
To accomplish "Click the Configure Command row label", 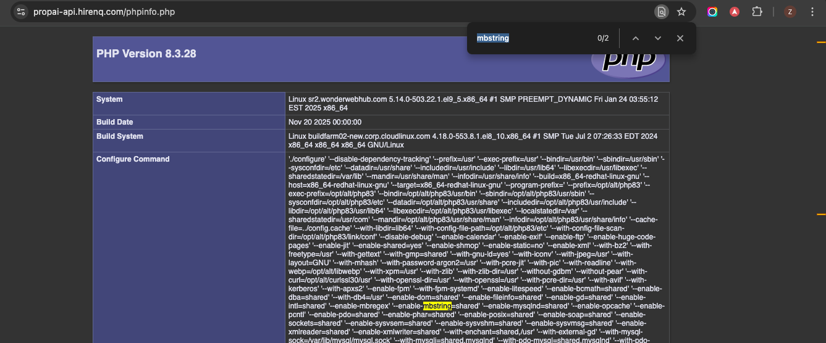I will click(133, 159).
